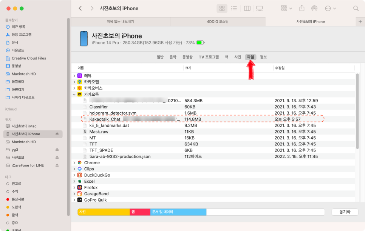
Task: Switch to the 사진 tab
Action: point(238,57)
